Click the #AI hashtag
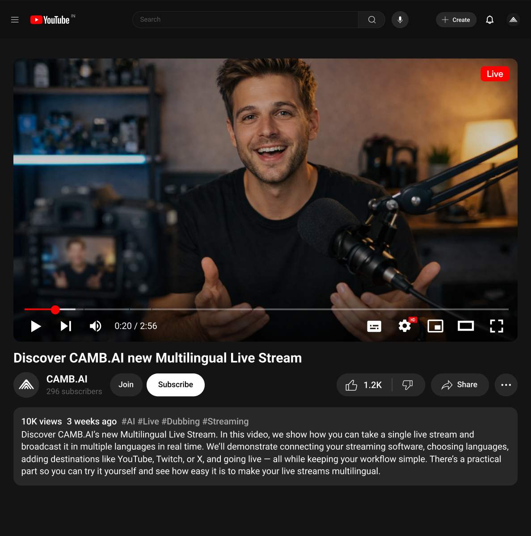This screenshot has height=536, width=531. 128,422
